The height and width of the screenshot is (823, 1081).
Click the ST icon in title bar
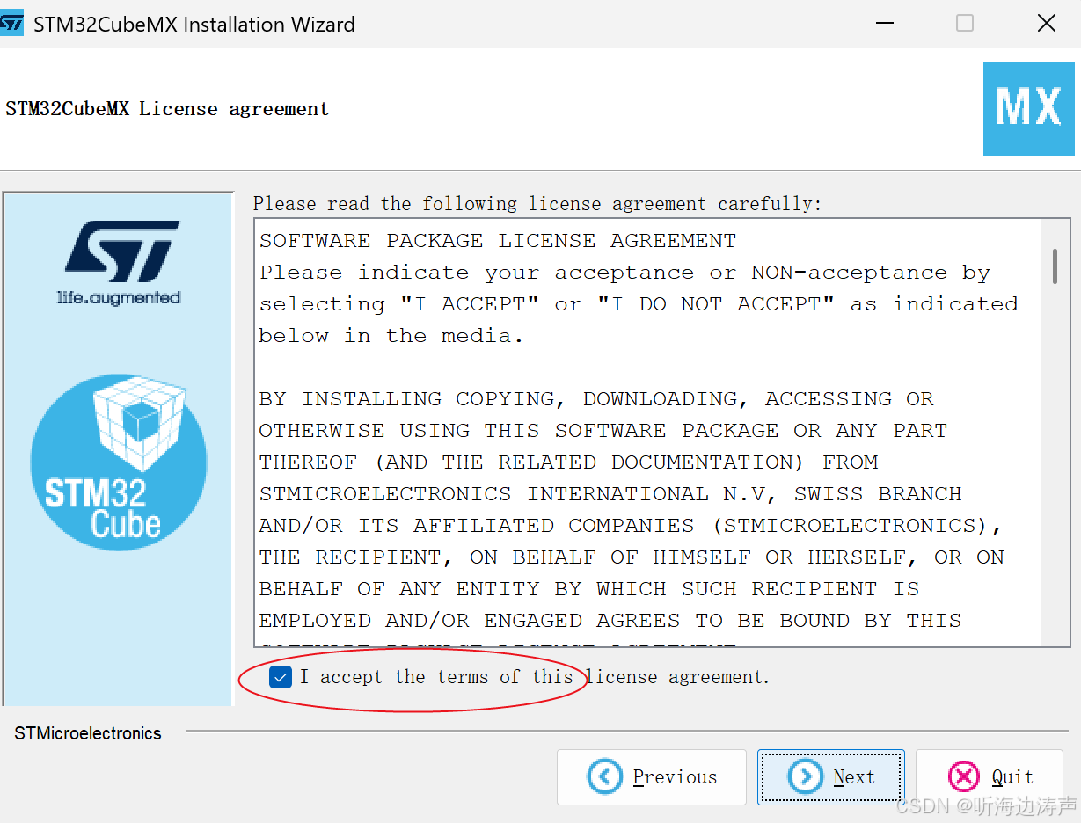click(12, 24)
